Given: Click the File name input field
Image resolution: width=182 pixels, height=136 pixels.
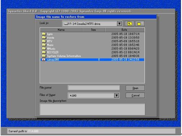Looking at the screenshot, I should click(94, 88).
